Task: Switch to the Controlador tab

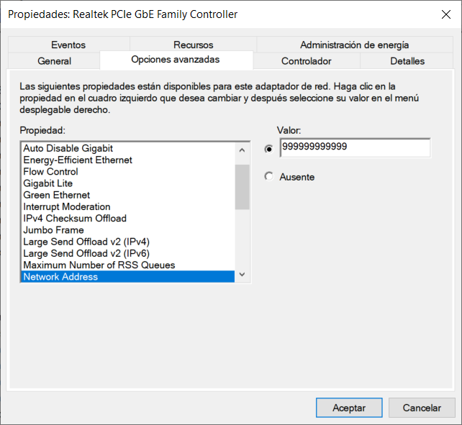Action: click(x=306, y=61)
